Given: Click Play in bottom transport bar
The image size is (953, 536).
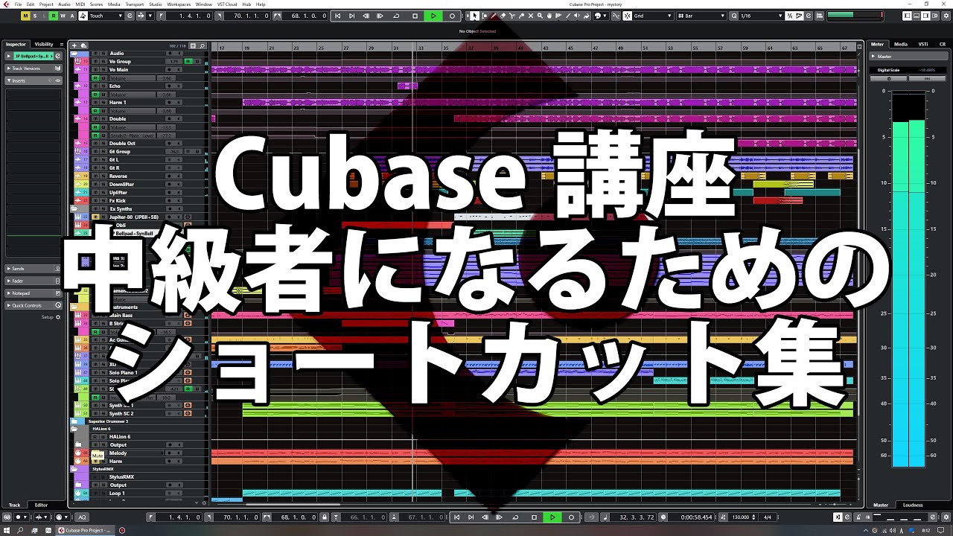Looking at the screenshot, I should tap(552, 517).
